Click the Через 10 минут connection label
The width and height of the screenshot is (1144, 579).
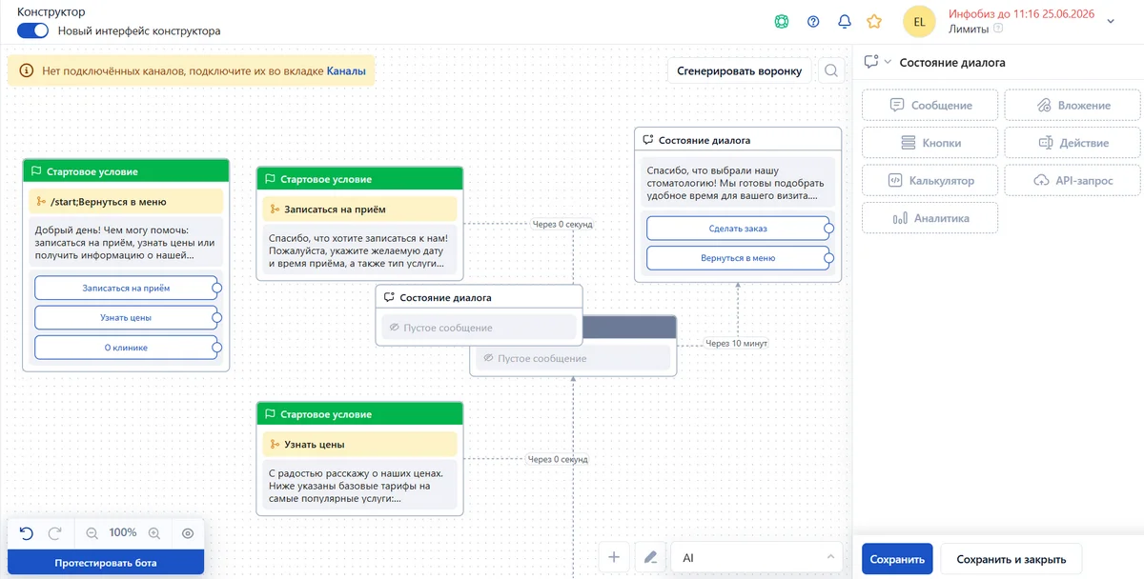point(736,343)
